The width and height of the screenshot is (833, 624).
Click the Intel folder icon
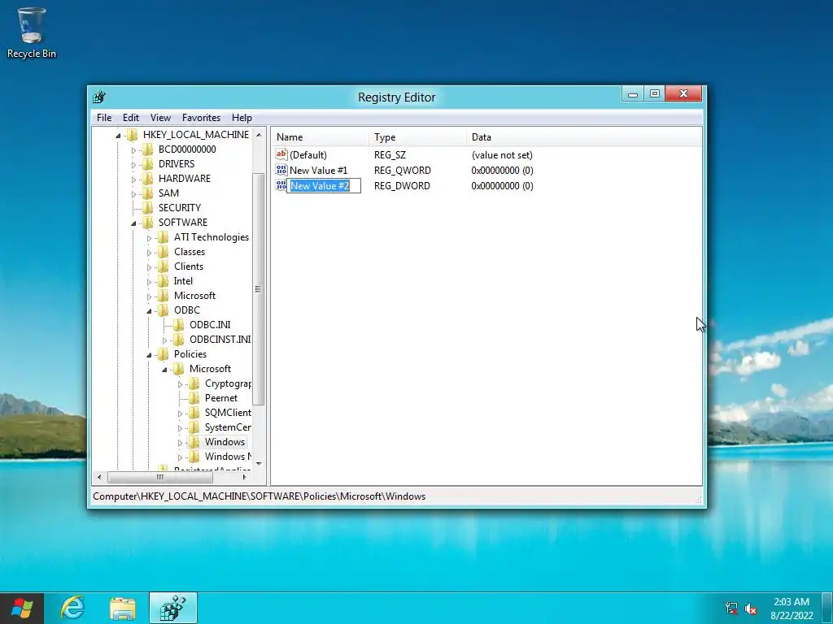pos(163,280)
